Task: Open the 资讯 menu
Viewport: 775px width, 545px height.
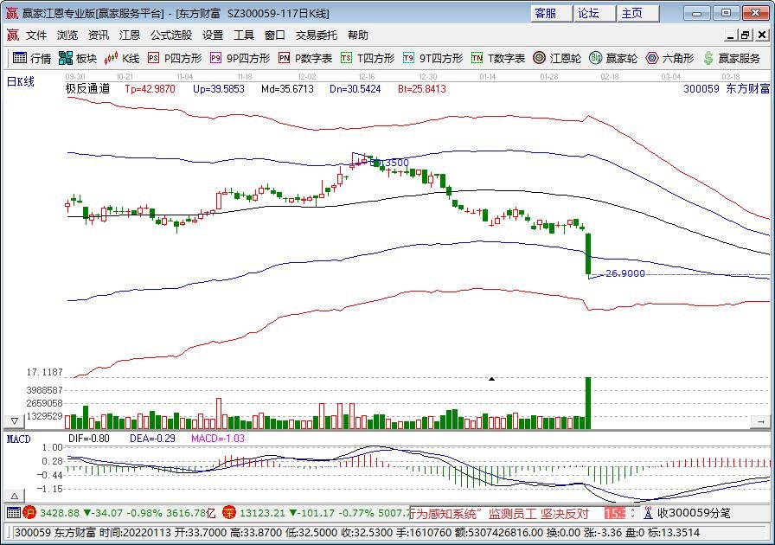Action: 99,35
